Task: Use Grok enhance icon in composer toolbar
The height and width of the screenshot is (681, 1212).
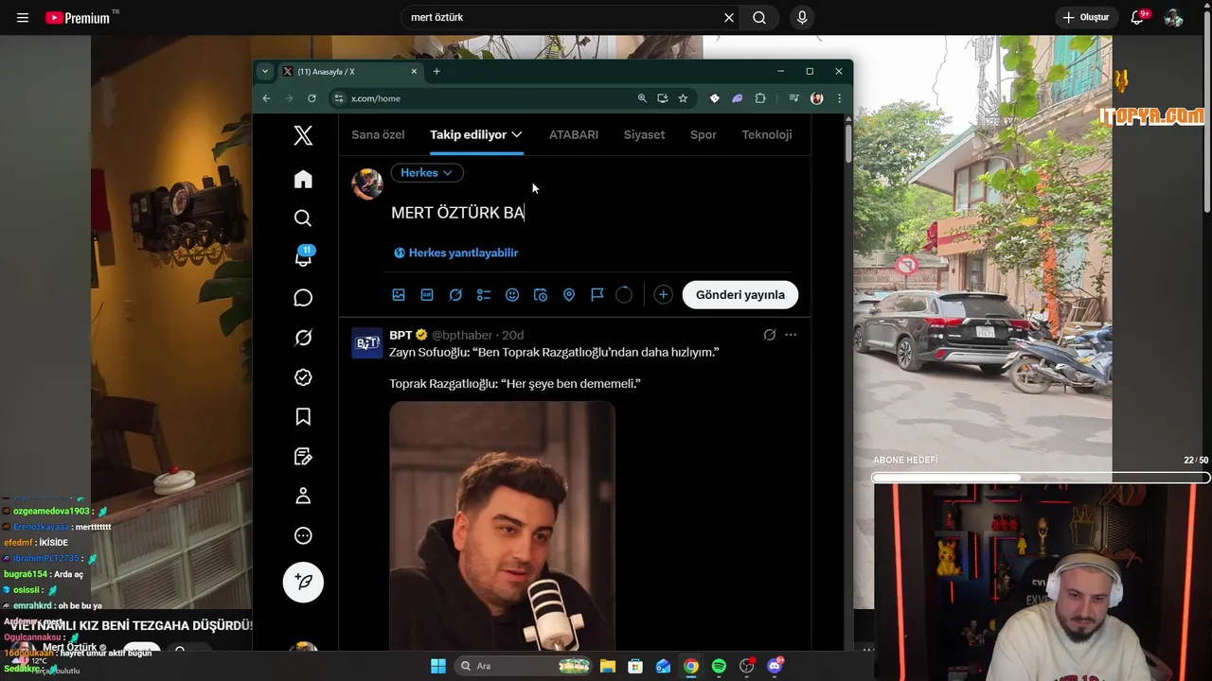Action: tap(455, 295)
